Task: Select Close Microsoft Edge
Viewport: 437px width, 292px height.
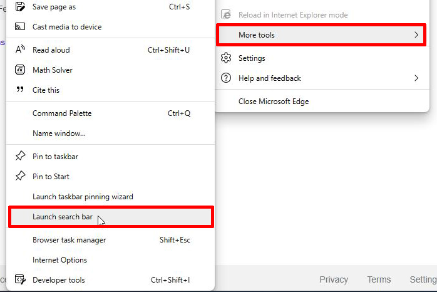Action: (274, 102)
